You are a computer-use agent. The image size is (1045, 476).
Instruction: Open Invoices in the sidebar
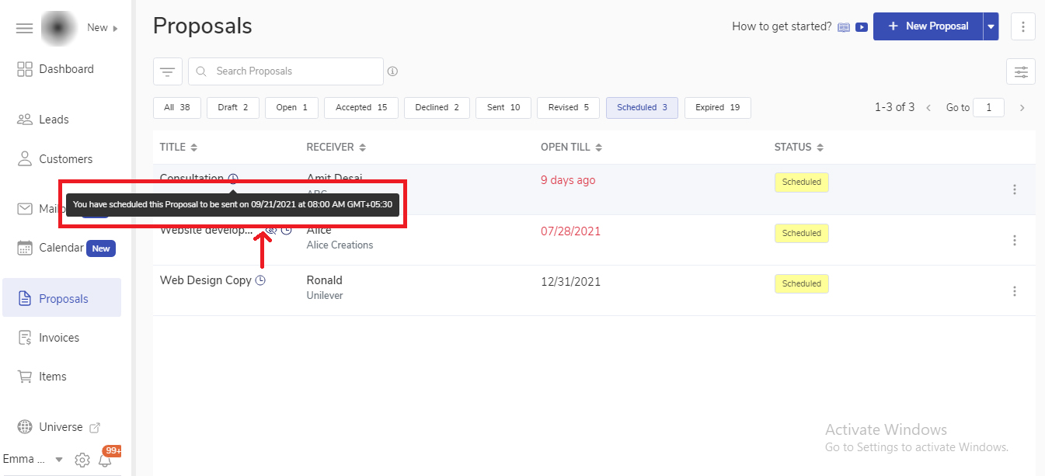pos(59,338)
